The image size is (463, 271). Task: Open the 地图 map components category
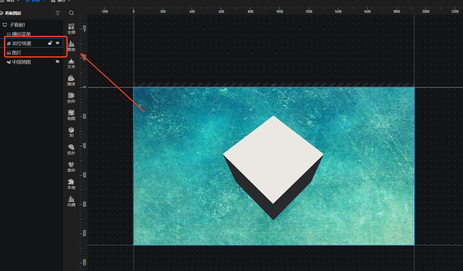pyautogui.click(x=71, y=115)
